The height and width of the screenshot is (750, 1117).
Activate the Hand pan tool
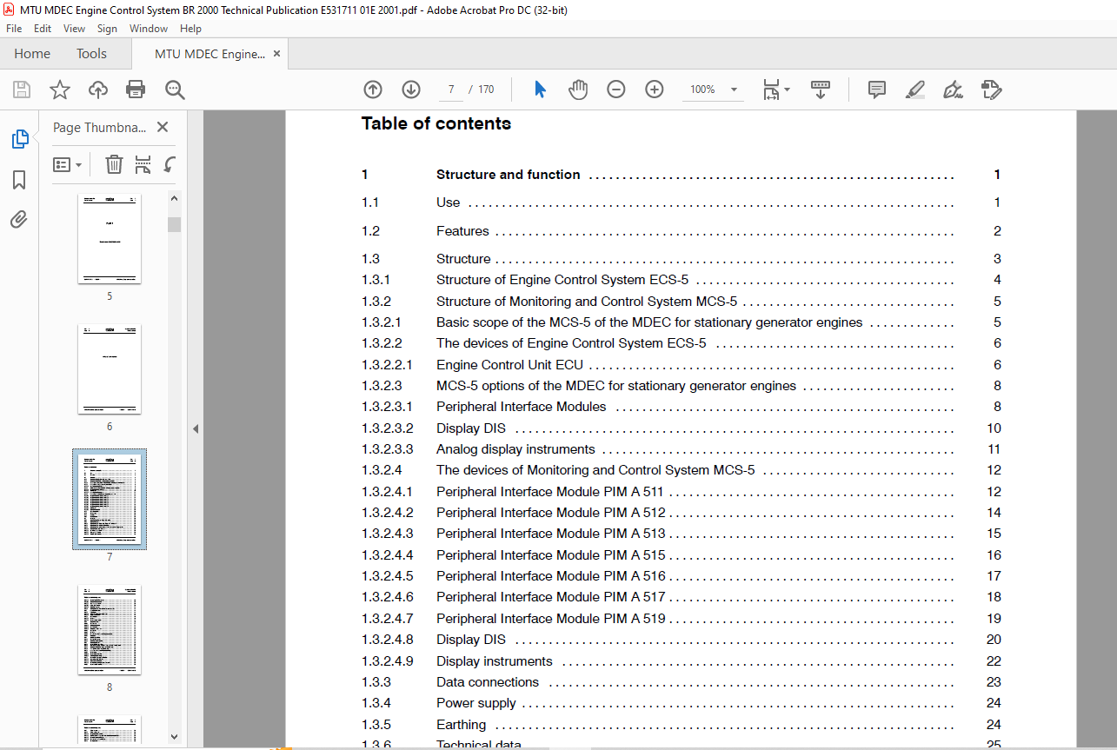click(578, 90)
